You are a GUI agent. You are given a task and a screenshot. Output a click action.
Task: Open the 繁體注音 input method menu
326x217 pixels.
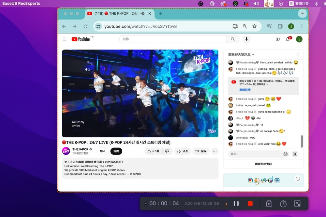pos(299,4)
